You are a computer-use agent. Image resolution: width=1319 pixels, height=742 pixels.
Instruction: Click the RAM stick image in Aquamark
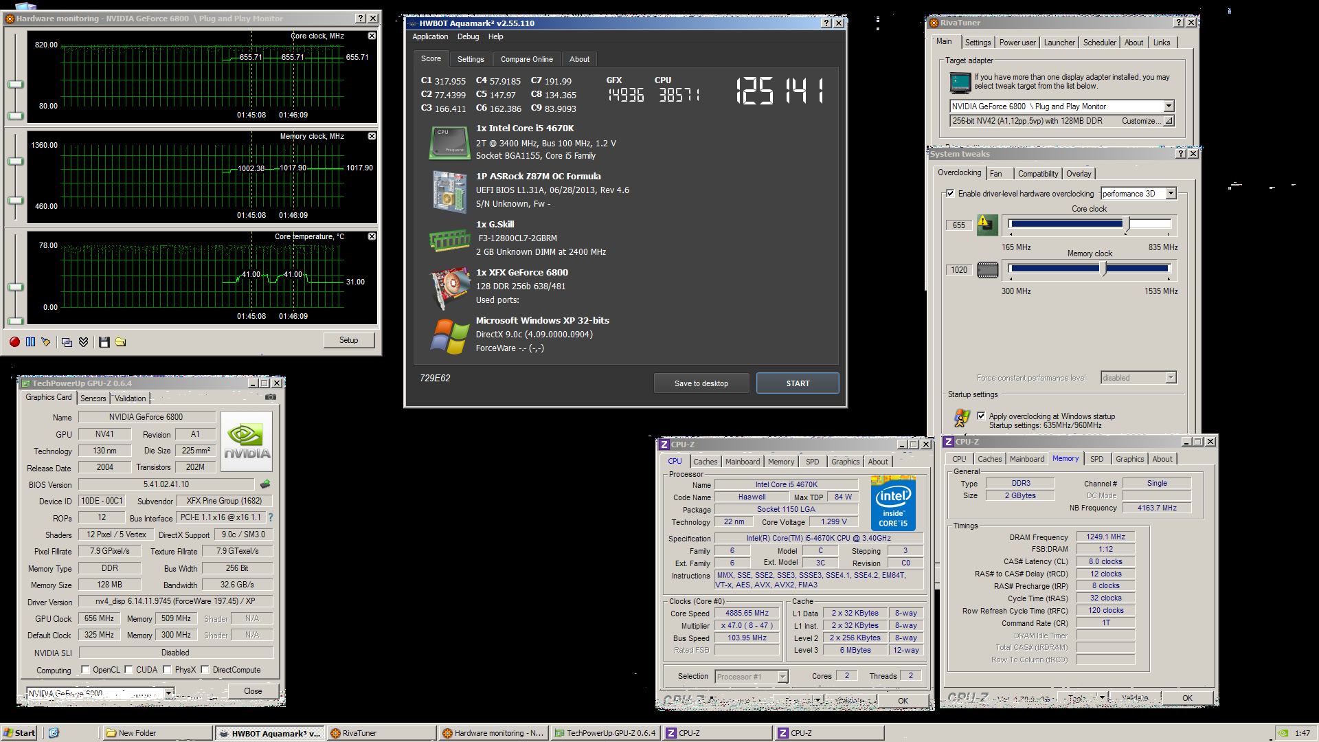(x=449, y=240)
